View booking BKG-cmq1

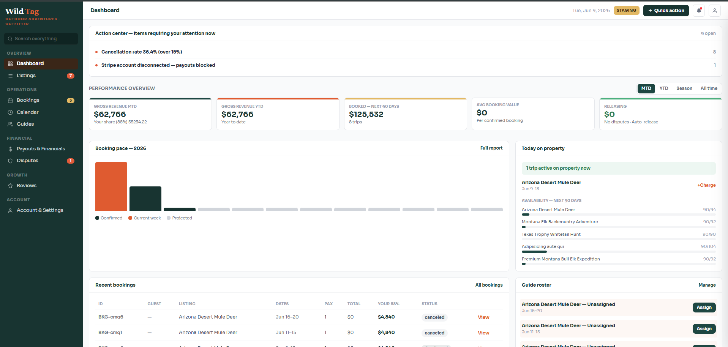click(x=483, y=333)
